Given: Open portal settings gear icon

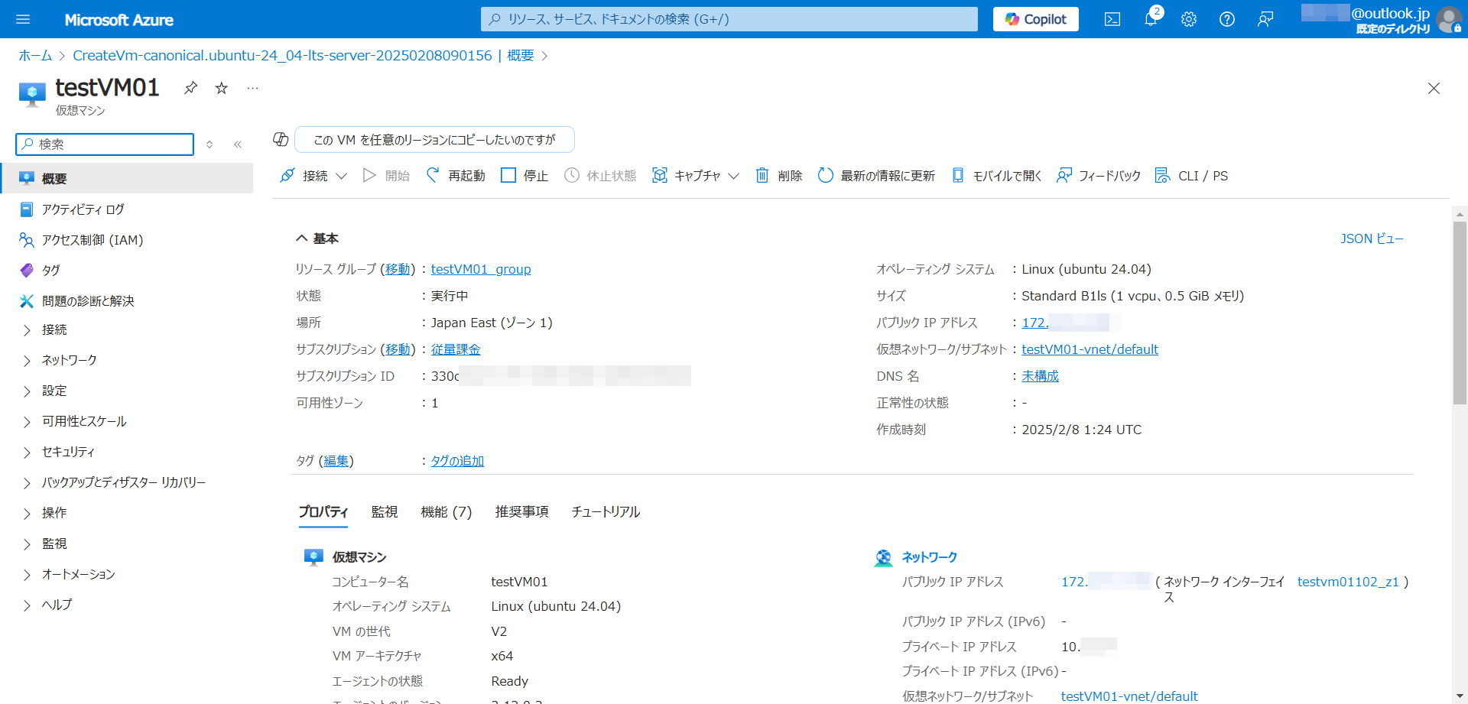Looking at the screenshot, I should [x=1188, y=19].
